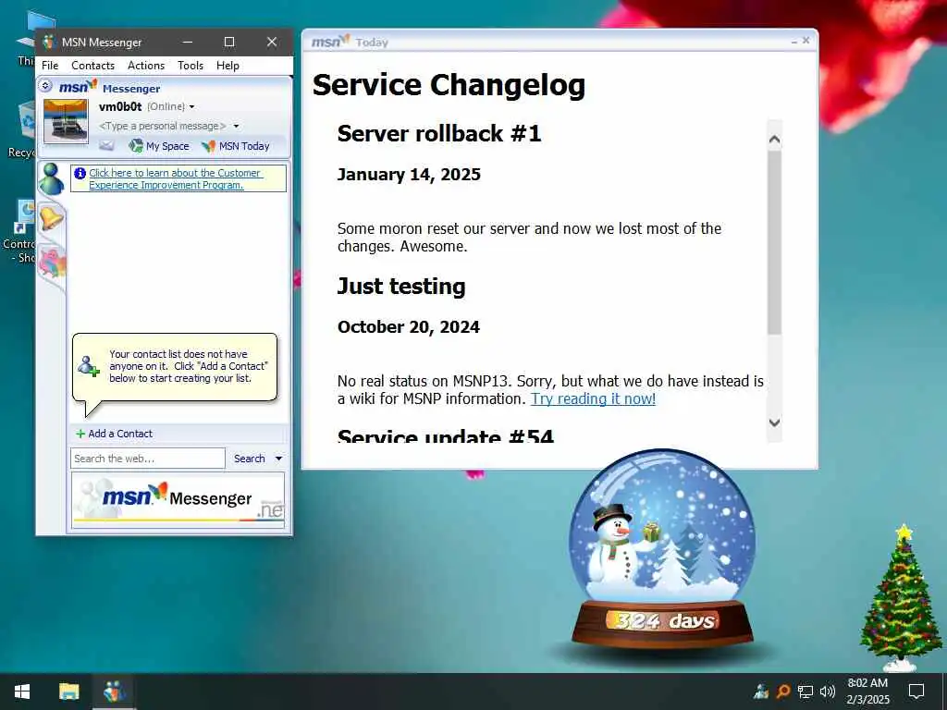Click the blue info icon
This screenshot has height=710, width=947.
(x=80, y=173)
